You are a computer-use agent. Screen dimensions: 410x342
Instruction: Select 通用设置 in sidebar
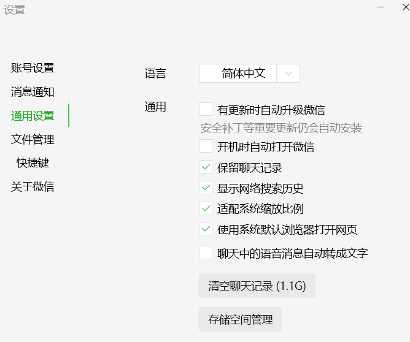click(x=33, y=116)
